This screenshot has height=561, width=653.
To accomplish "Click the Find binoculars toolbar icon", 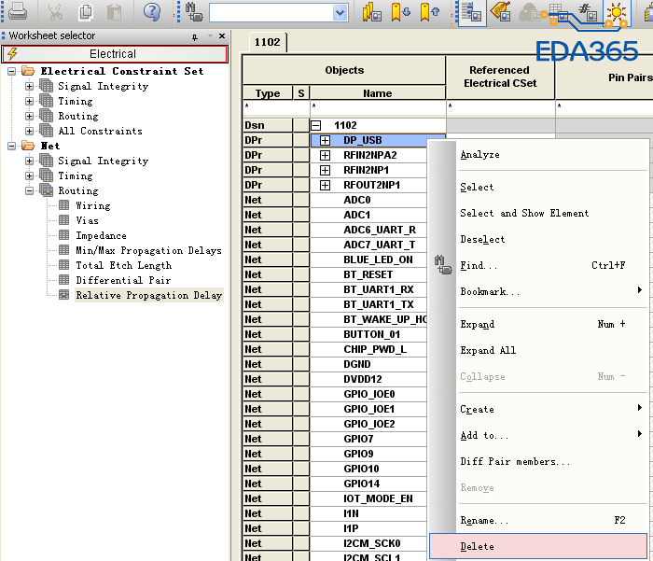I will click(x=194, y=12).
